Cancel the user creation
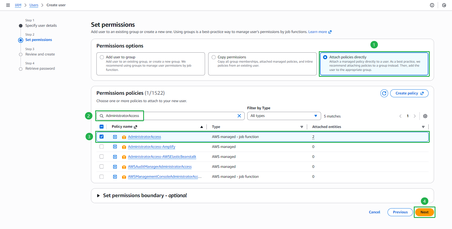This screenshot has width=452, height=229. [374, 212]
